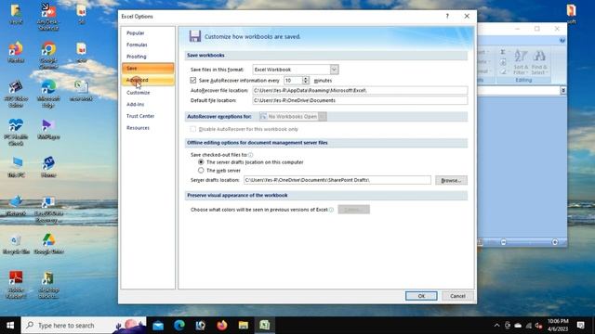Click the taskbar clock showing 10:06 PM
The height and width of the screenshot is (334, 595).
pos(558,325)
